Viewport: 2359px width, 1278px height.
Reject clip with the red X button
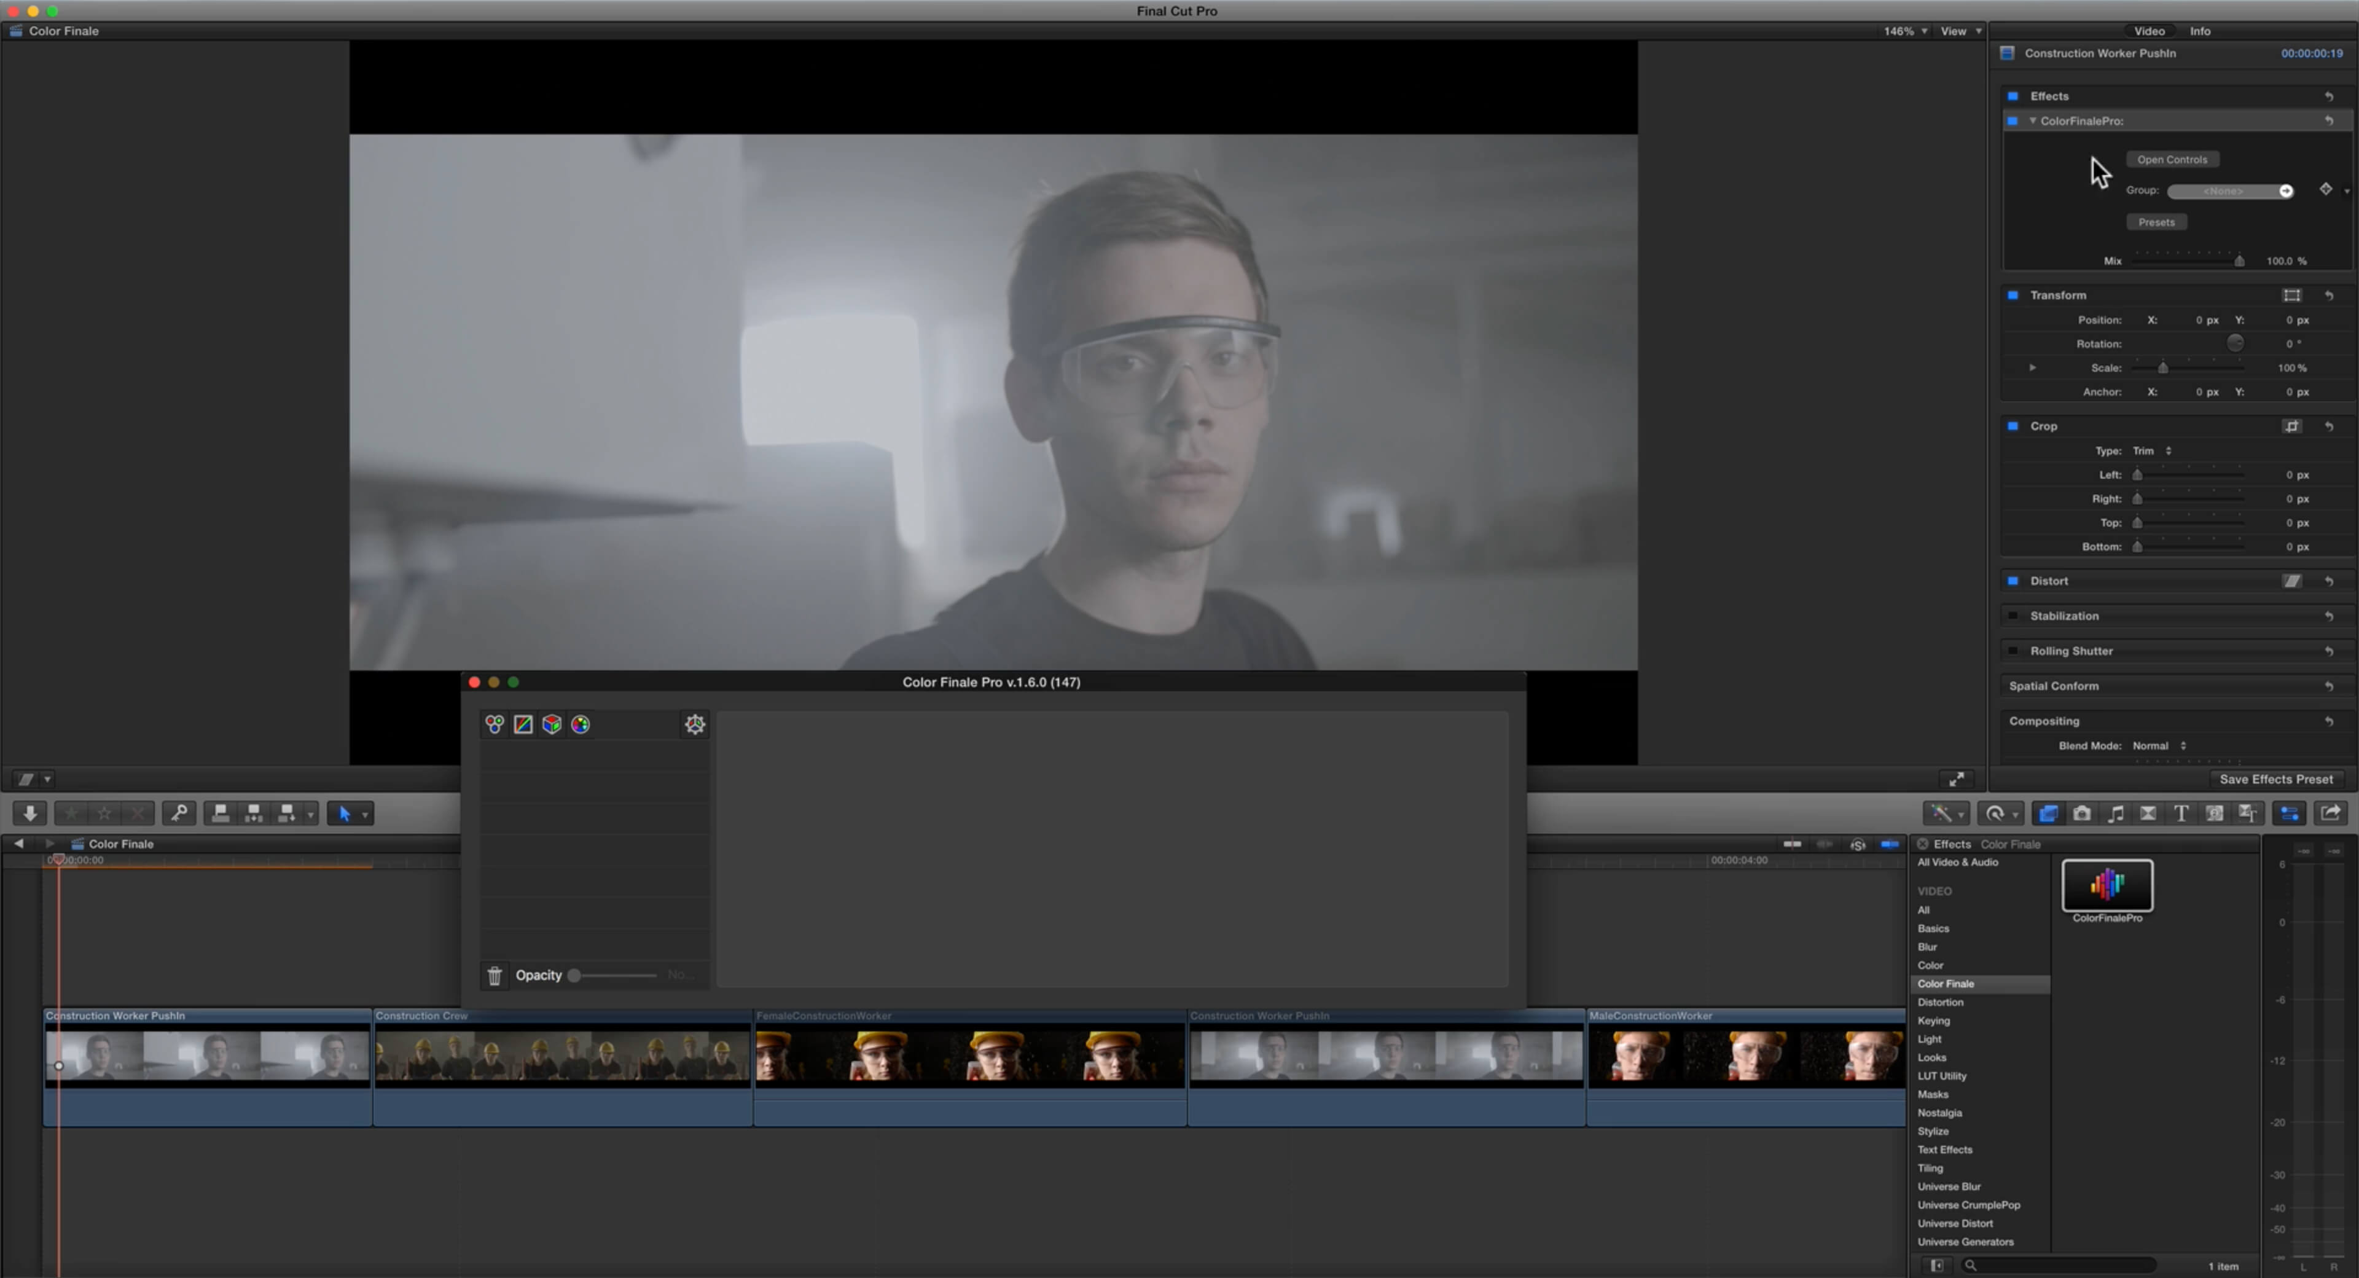[138, 813]
